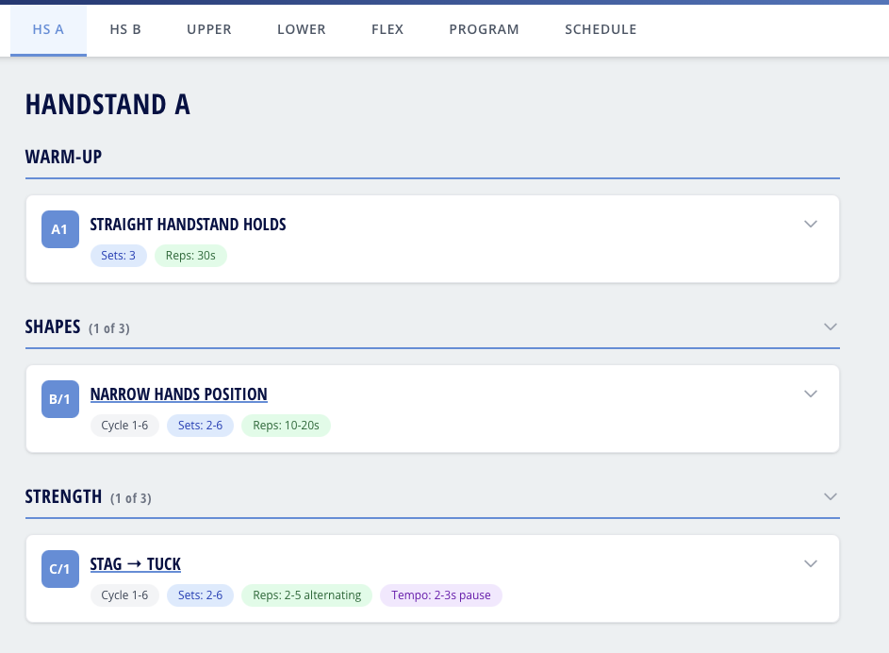Open the Stag → Tuck exercise link
Screen dimensions: 889x653
point(135,564)
